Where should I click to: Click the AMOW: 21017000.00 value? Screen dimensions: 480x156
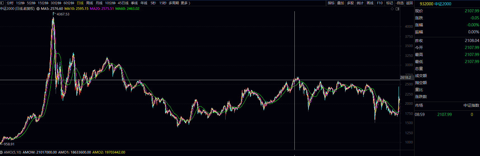(x=40, y=152)
